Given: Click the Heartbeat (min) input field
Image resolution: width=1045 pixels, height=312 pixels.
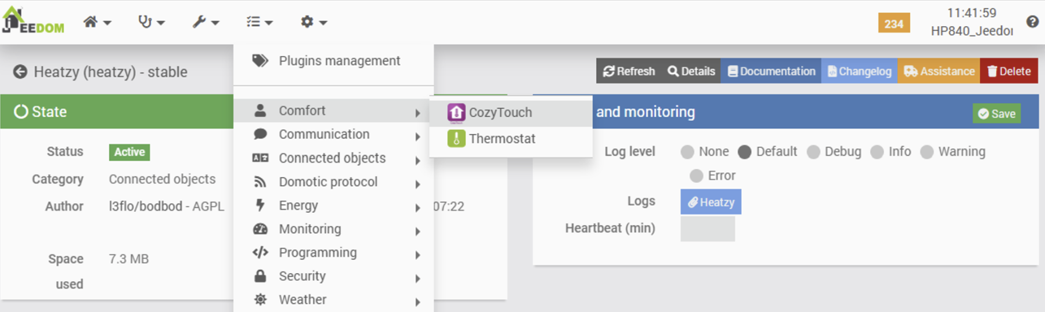Looking at the screenshot, I should [707, 228].
